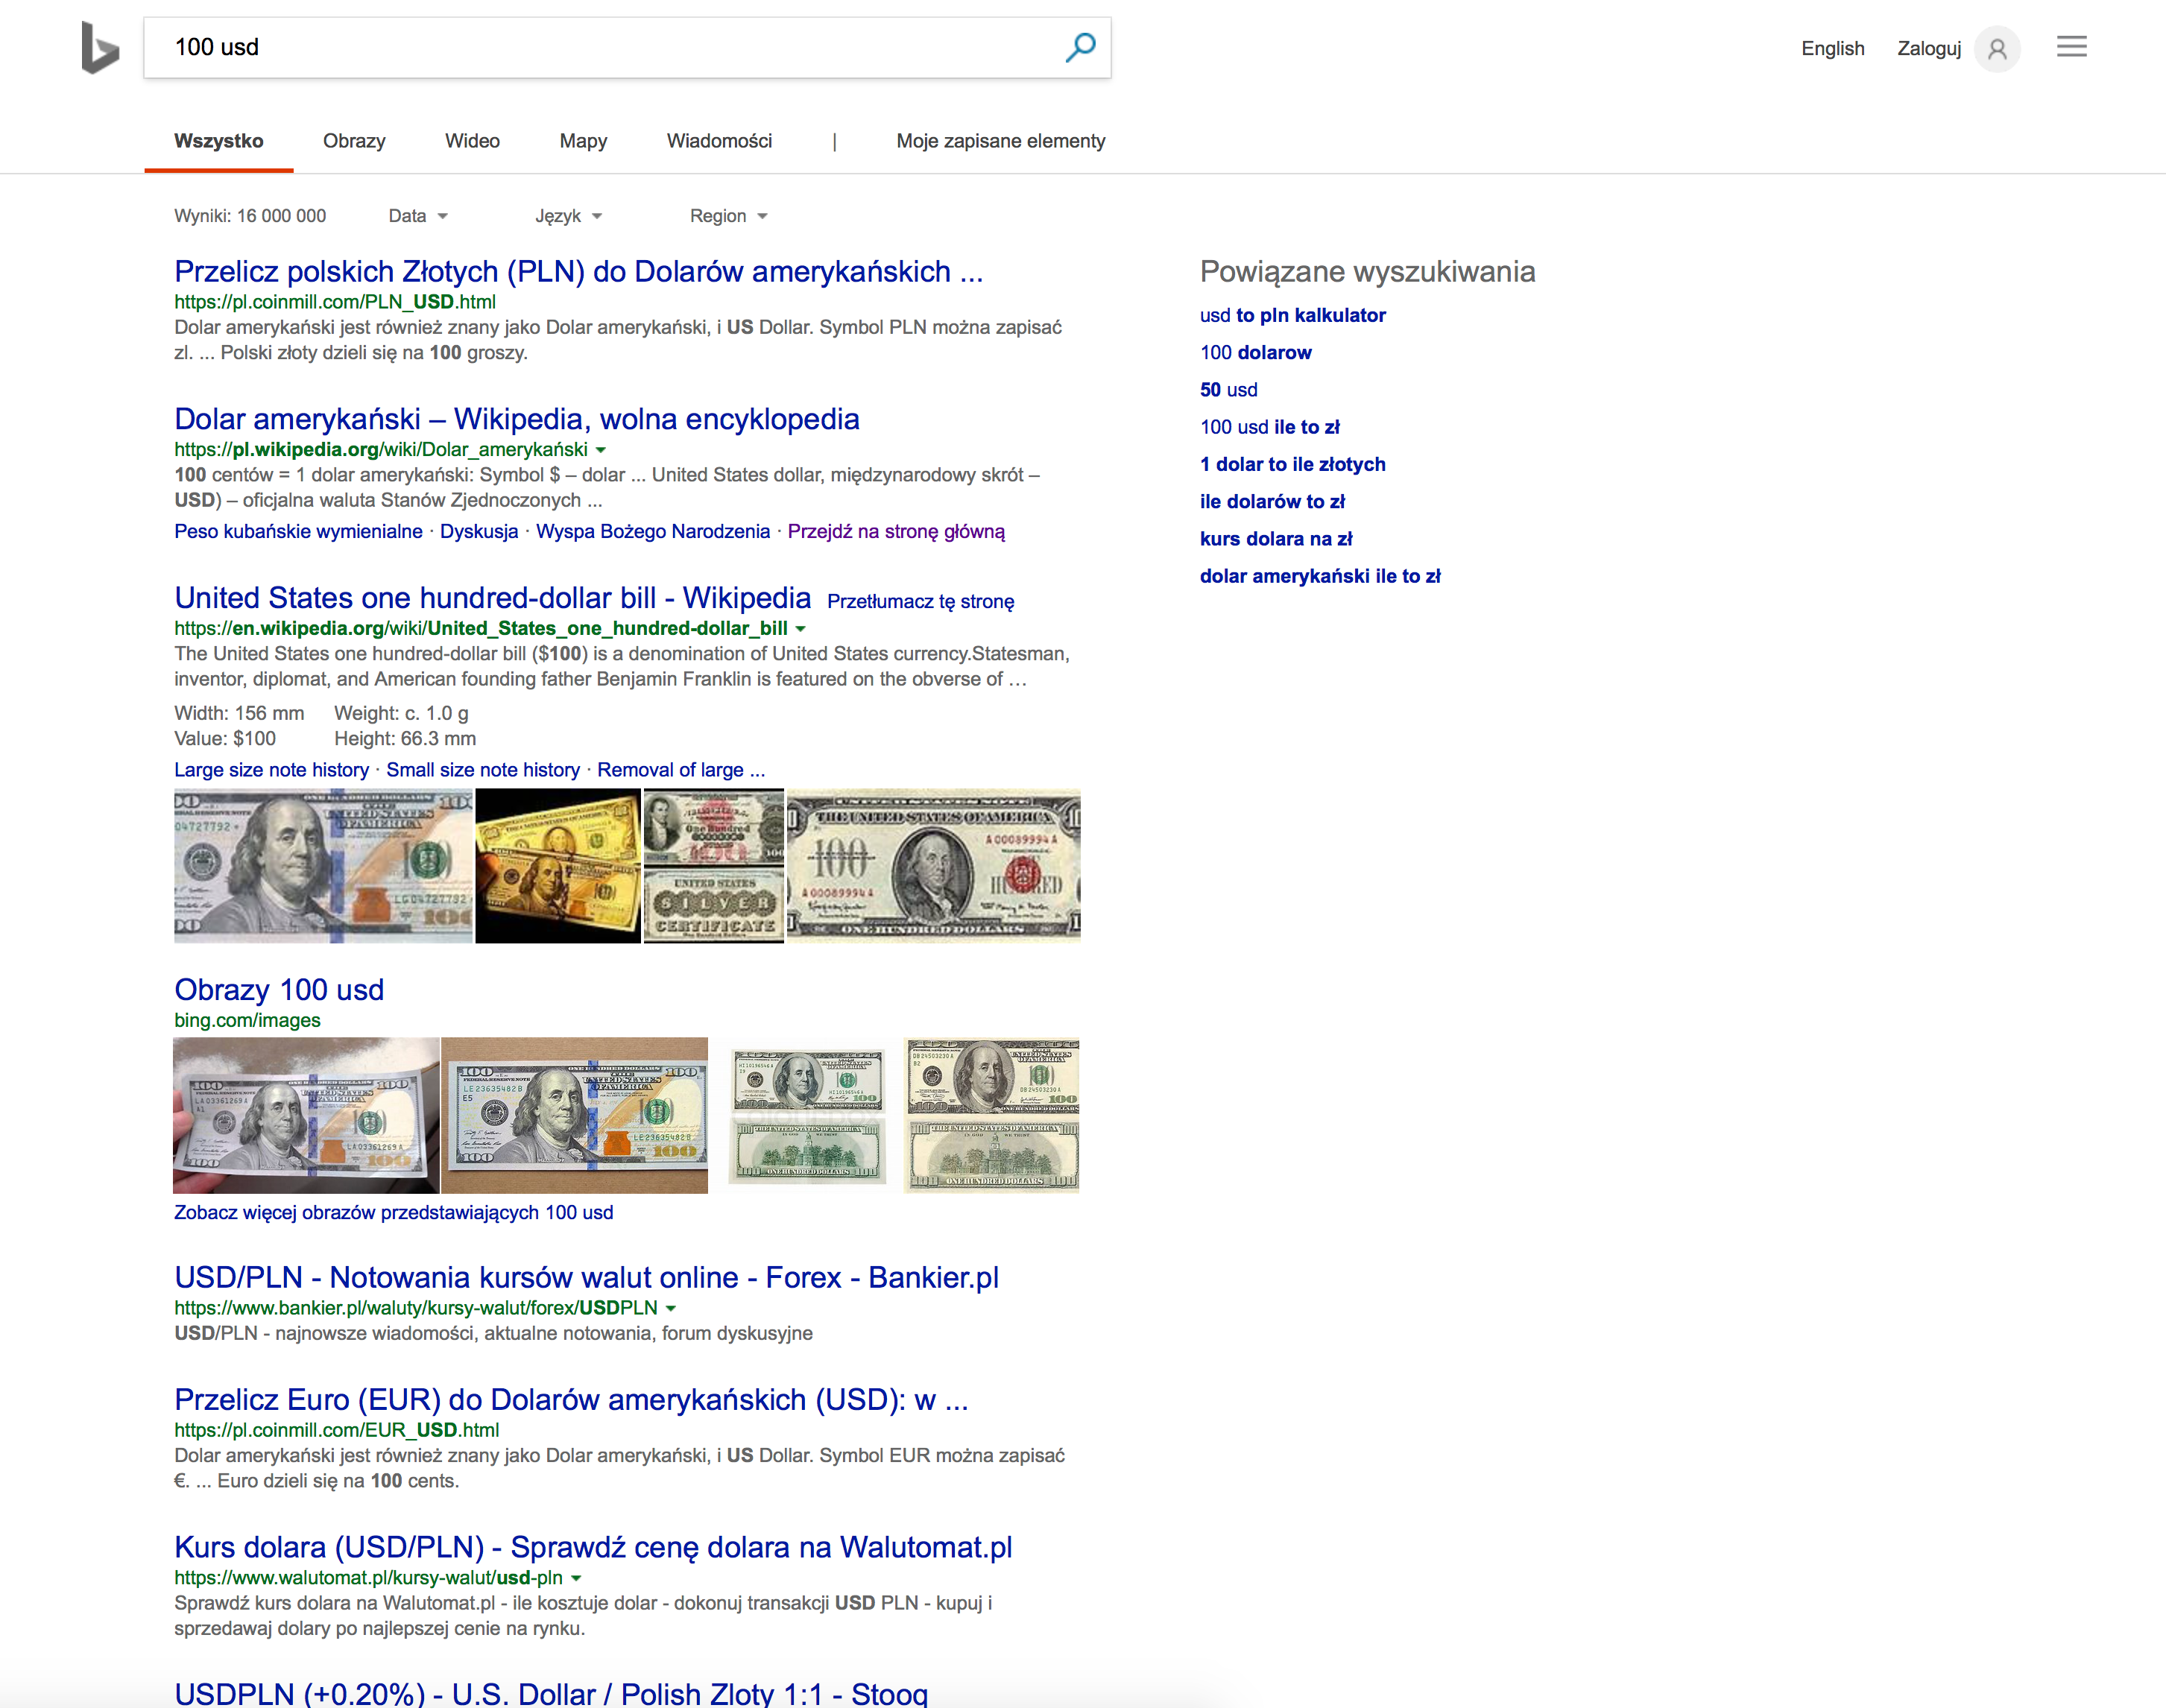This screenshot has height=1708, width=2166.
Task: Click 'Przetłumacz tę stronę' link
Action: (x=920, y=602)
